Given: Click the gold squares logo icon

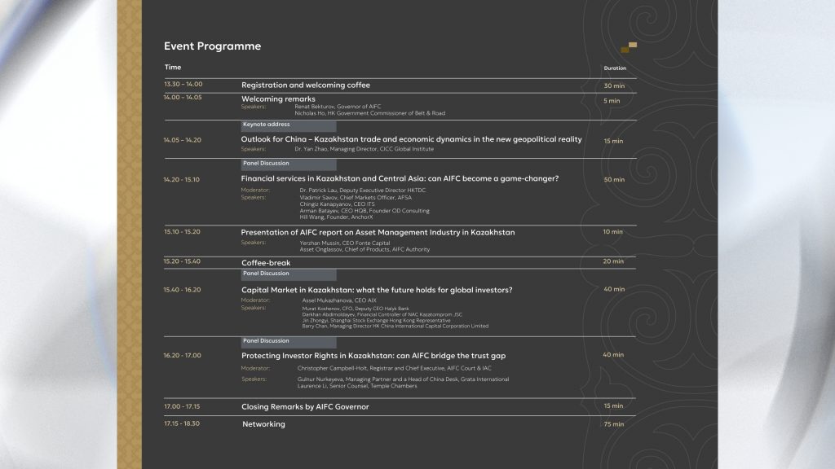Looking at the screenshot, I should (629, 47).
